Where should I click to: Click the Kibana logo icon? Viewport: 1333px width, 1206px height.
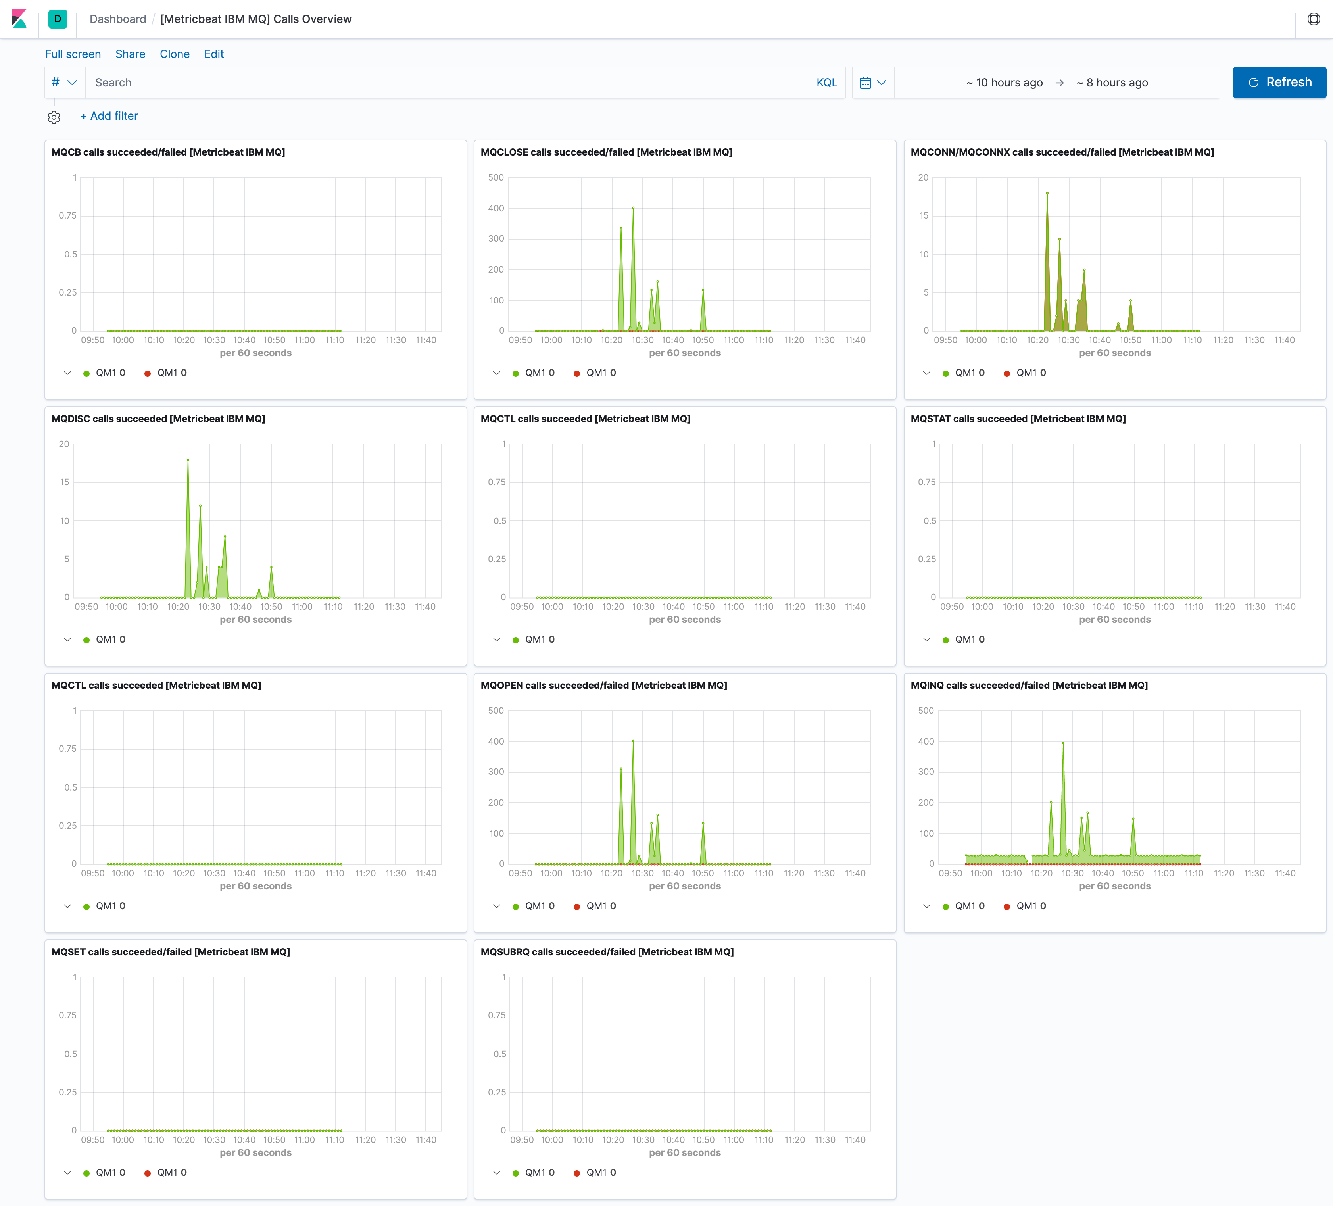[19, 19]
